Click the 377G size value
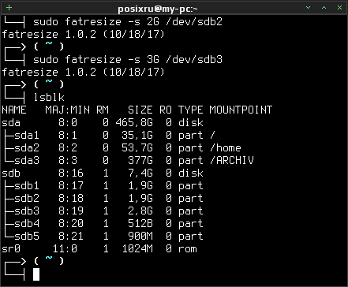This screenshot has width=348, height=287. (x=140, y=160)
